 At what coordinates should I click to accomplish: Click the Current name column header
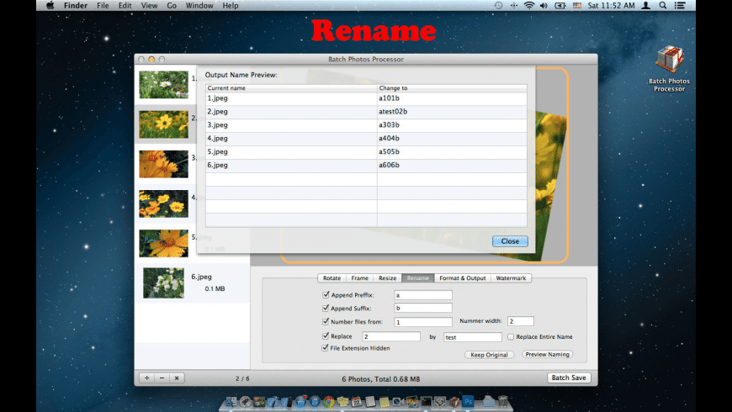(x=291, y=87)
